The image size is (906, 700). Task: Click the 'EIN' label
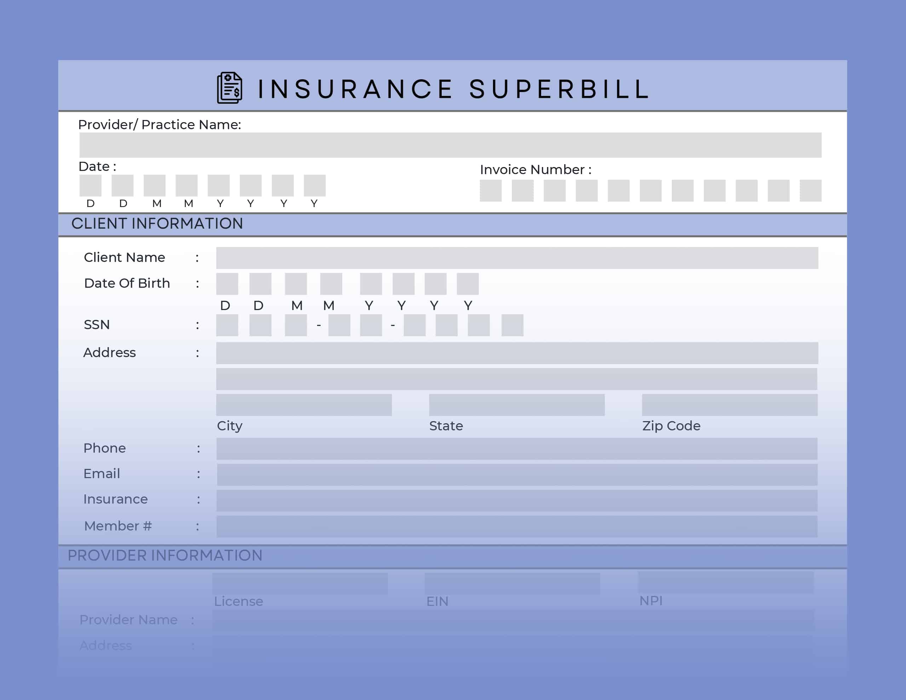(x=437, y=601)
